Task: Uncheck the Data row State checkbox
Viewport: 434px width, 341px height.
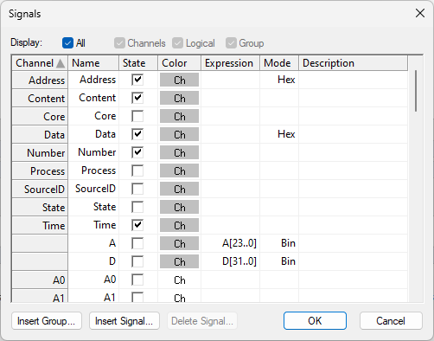Action: click(x=137, y=134)
